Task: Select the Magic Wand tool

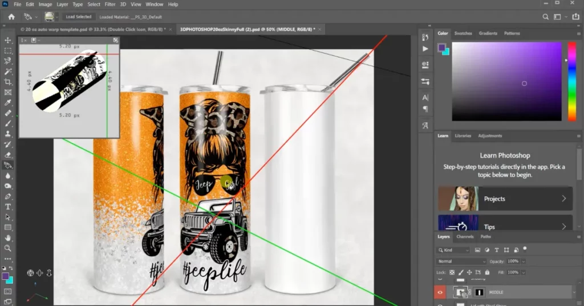Action: [x=8, y=71]
